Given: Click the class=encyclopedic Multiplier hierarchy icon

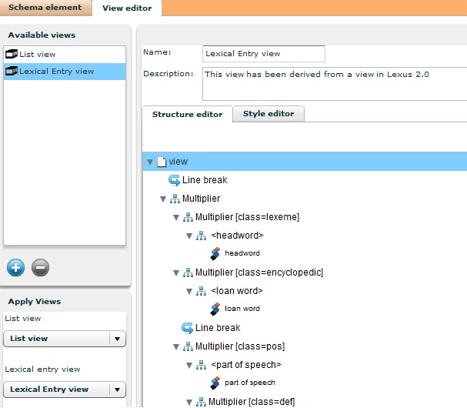Looking at the screenshot, I should 188,273.
